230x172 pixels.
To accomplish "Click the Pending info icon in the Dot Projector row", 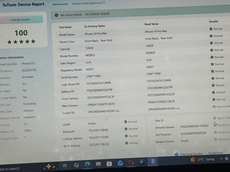I will point(215,132).
